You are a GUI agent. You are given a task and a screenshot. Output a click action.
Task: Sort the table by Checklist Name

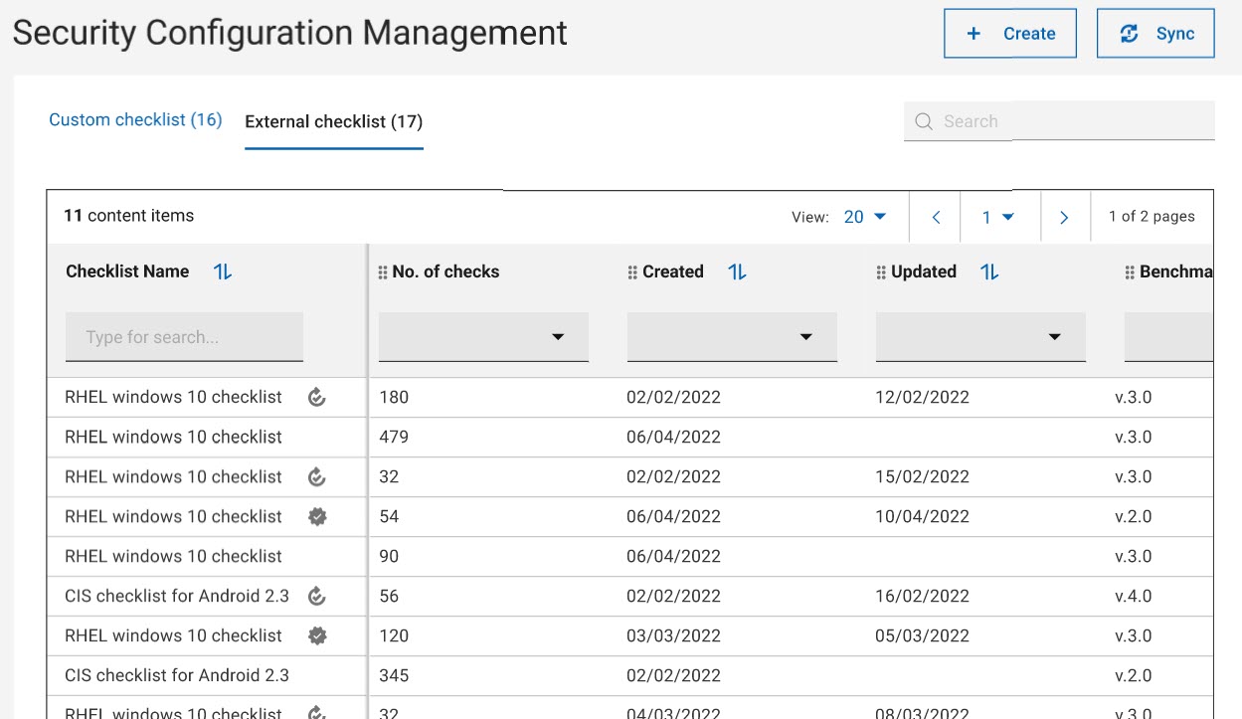click(x=221, y=270)
